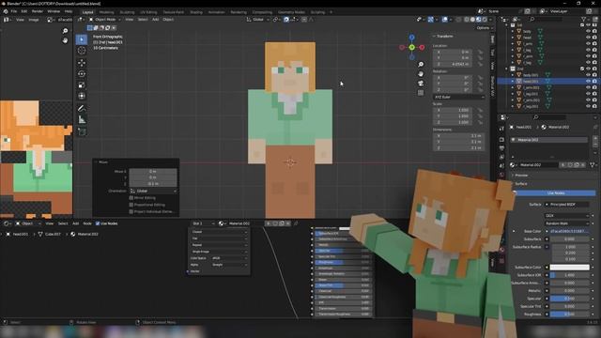The height and width of the screenshot is (338, 601).
Task: Click the white Subsurface Color swatch
Action: tap(569, 267)
